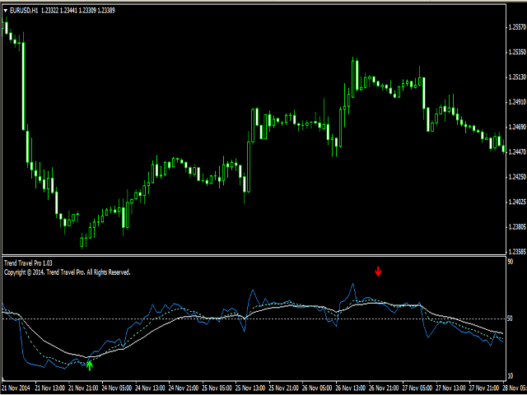
Task: Click the EURUSD,H1 chart symbol title
Action: click(26, 10)
